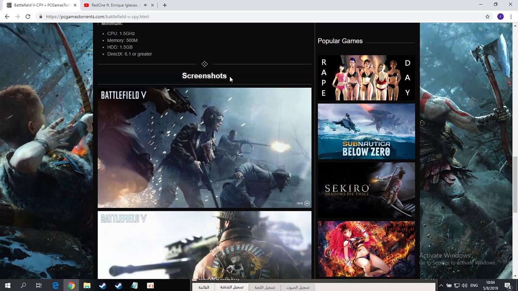This screenshot has width=518, height=291.
Task: Close the RedOne YouTube tab
Action: [x=152, y=5]
